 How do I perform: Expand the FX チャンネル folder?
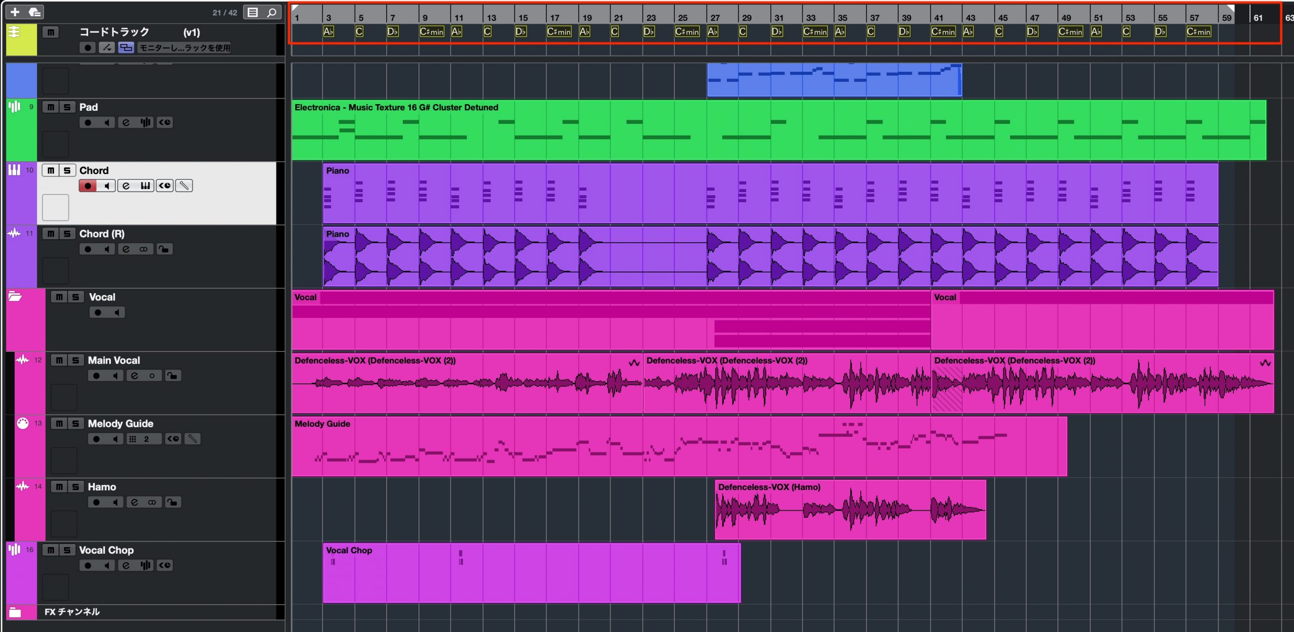15,612
